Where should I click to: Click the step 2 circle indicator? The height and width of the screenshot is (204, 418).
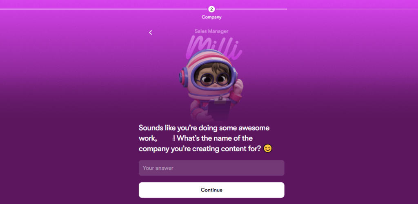[211, 9]
